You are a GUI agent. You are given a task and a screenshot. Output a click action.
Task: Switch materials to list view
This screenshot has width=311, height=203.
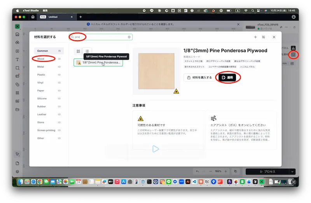point(87,51)
